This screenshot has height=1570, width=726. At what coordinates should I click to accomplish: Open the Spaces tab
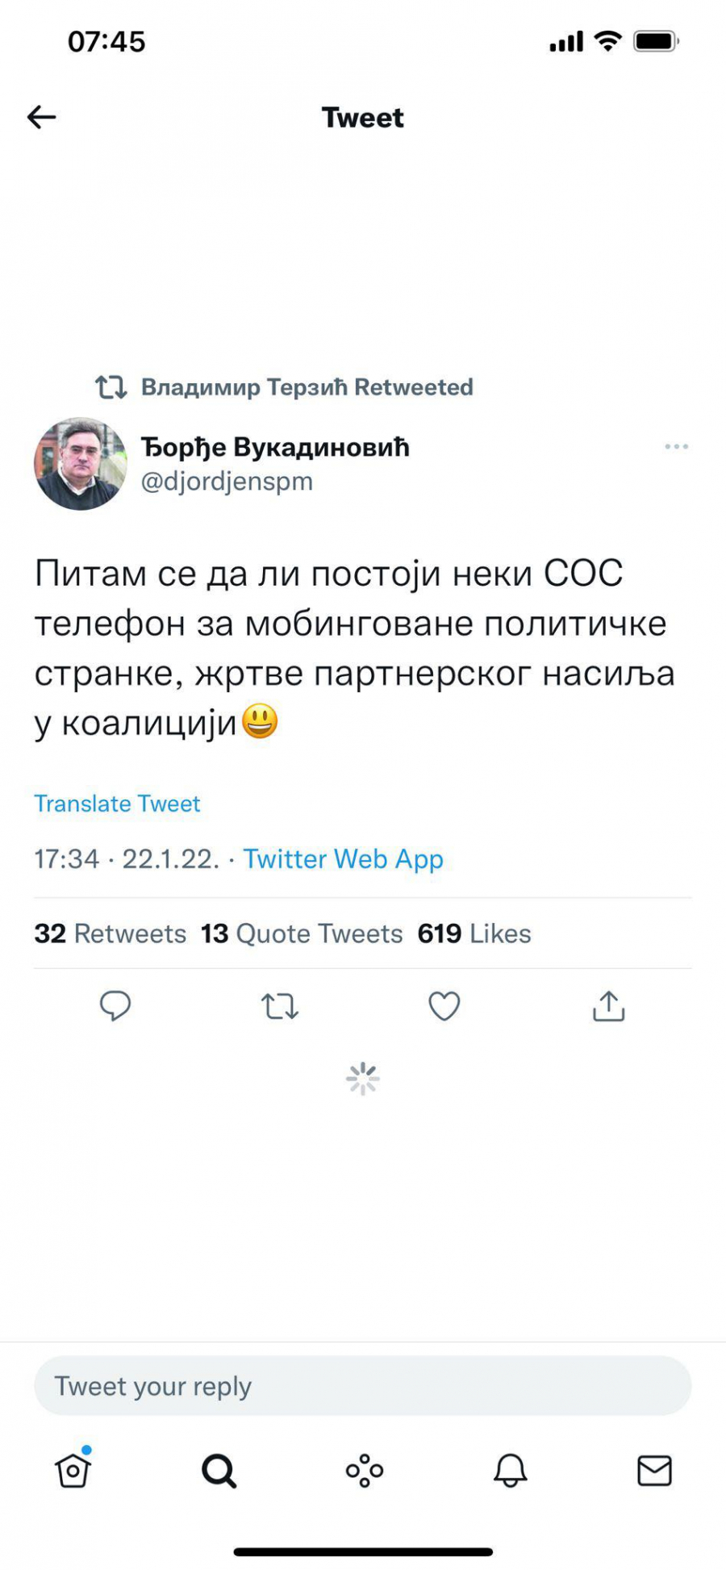click(365, 1470)
